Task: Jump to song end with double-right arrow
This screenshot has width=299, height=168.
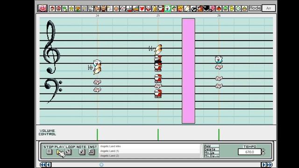Action: pos(270,165)
